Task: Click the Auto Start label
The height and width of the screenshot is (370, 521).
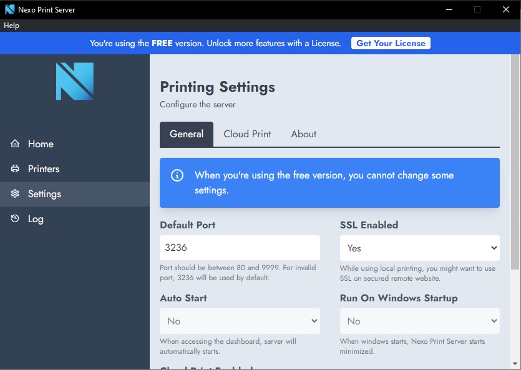Action: click(x=183, y=298)
